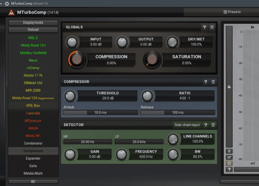Click the Frequency 600.0 Hz value
The image size is (259, 186).
(146, 157)
